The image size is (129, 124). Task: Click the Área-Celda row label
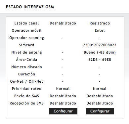(x=26, y=60)
